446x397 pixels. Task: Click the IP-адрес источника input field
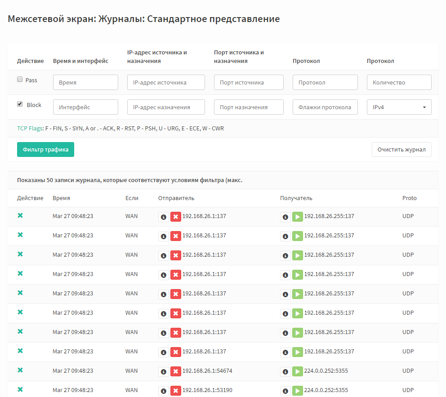(166, 82)
